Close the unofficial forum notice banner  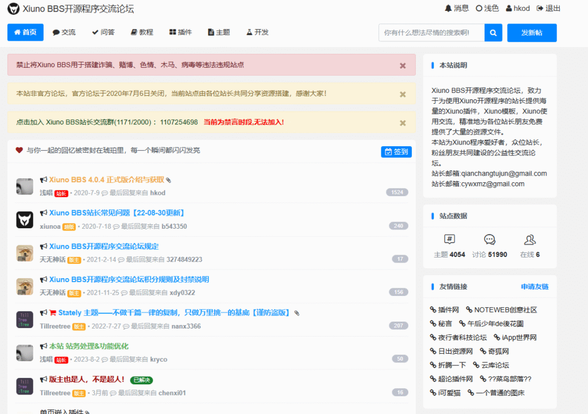[x=403, y=94]
